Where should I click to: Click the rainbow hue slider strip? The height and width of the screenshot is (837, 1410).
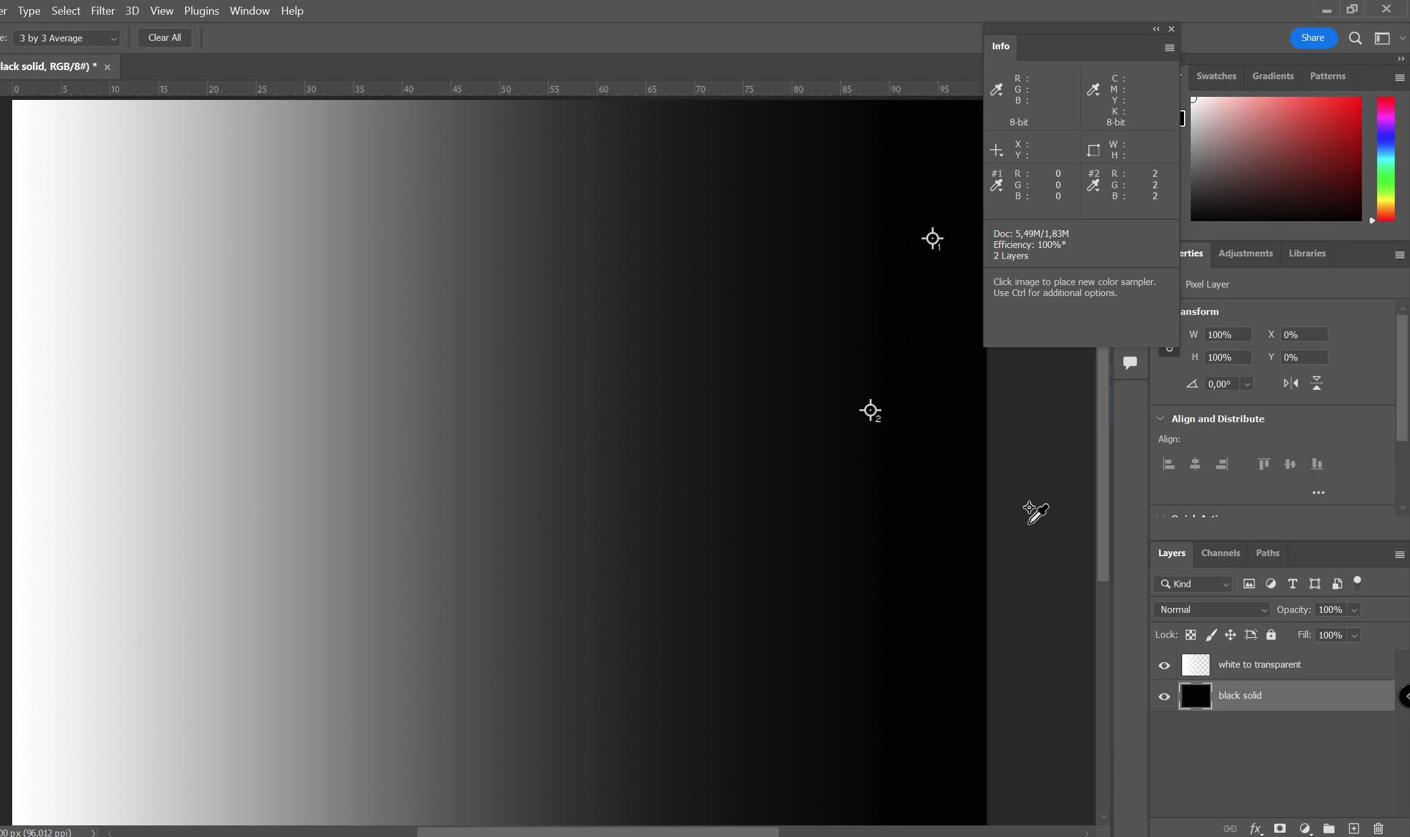tap(1386, 158)
